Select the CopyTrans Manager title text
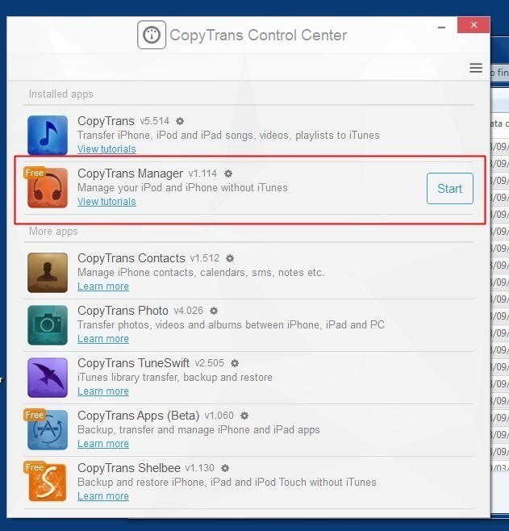Image resolution: width=509 pixels, height=531 pixels. point(131,174)
